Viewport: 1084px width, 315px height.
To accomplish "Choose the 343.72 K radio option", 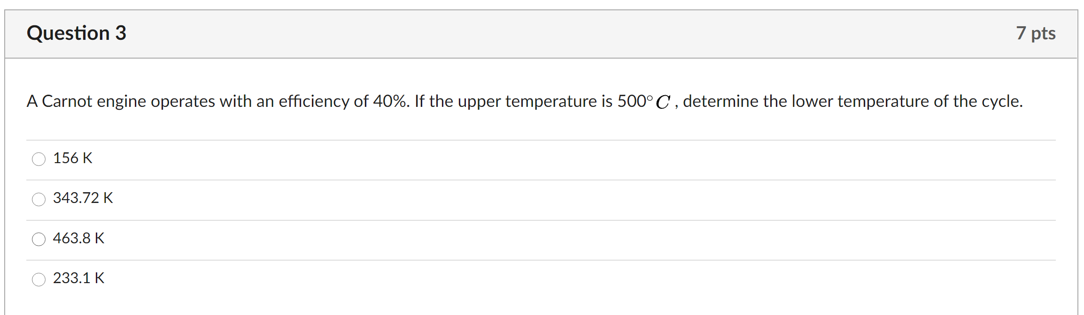I will pyautogui.click(x=39, y=199).
